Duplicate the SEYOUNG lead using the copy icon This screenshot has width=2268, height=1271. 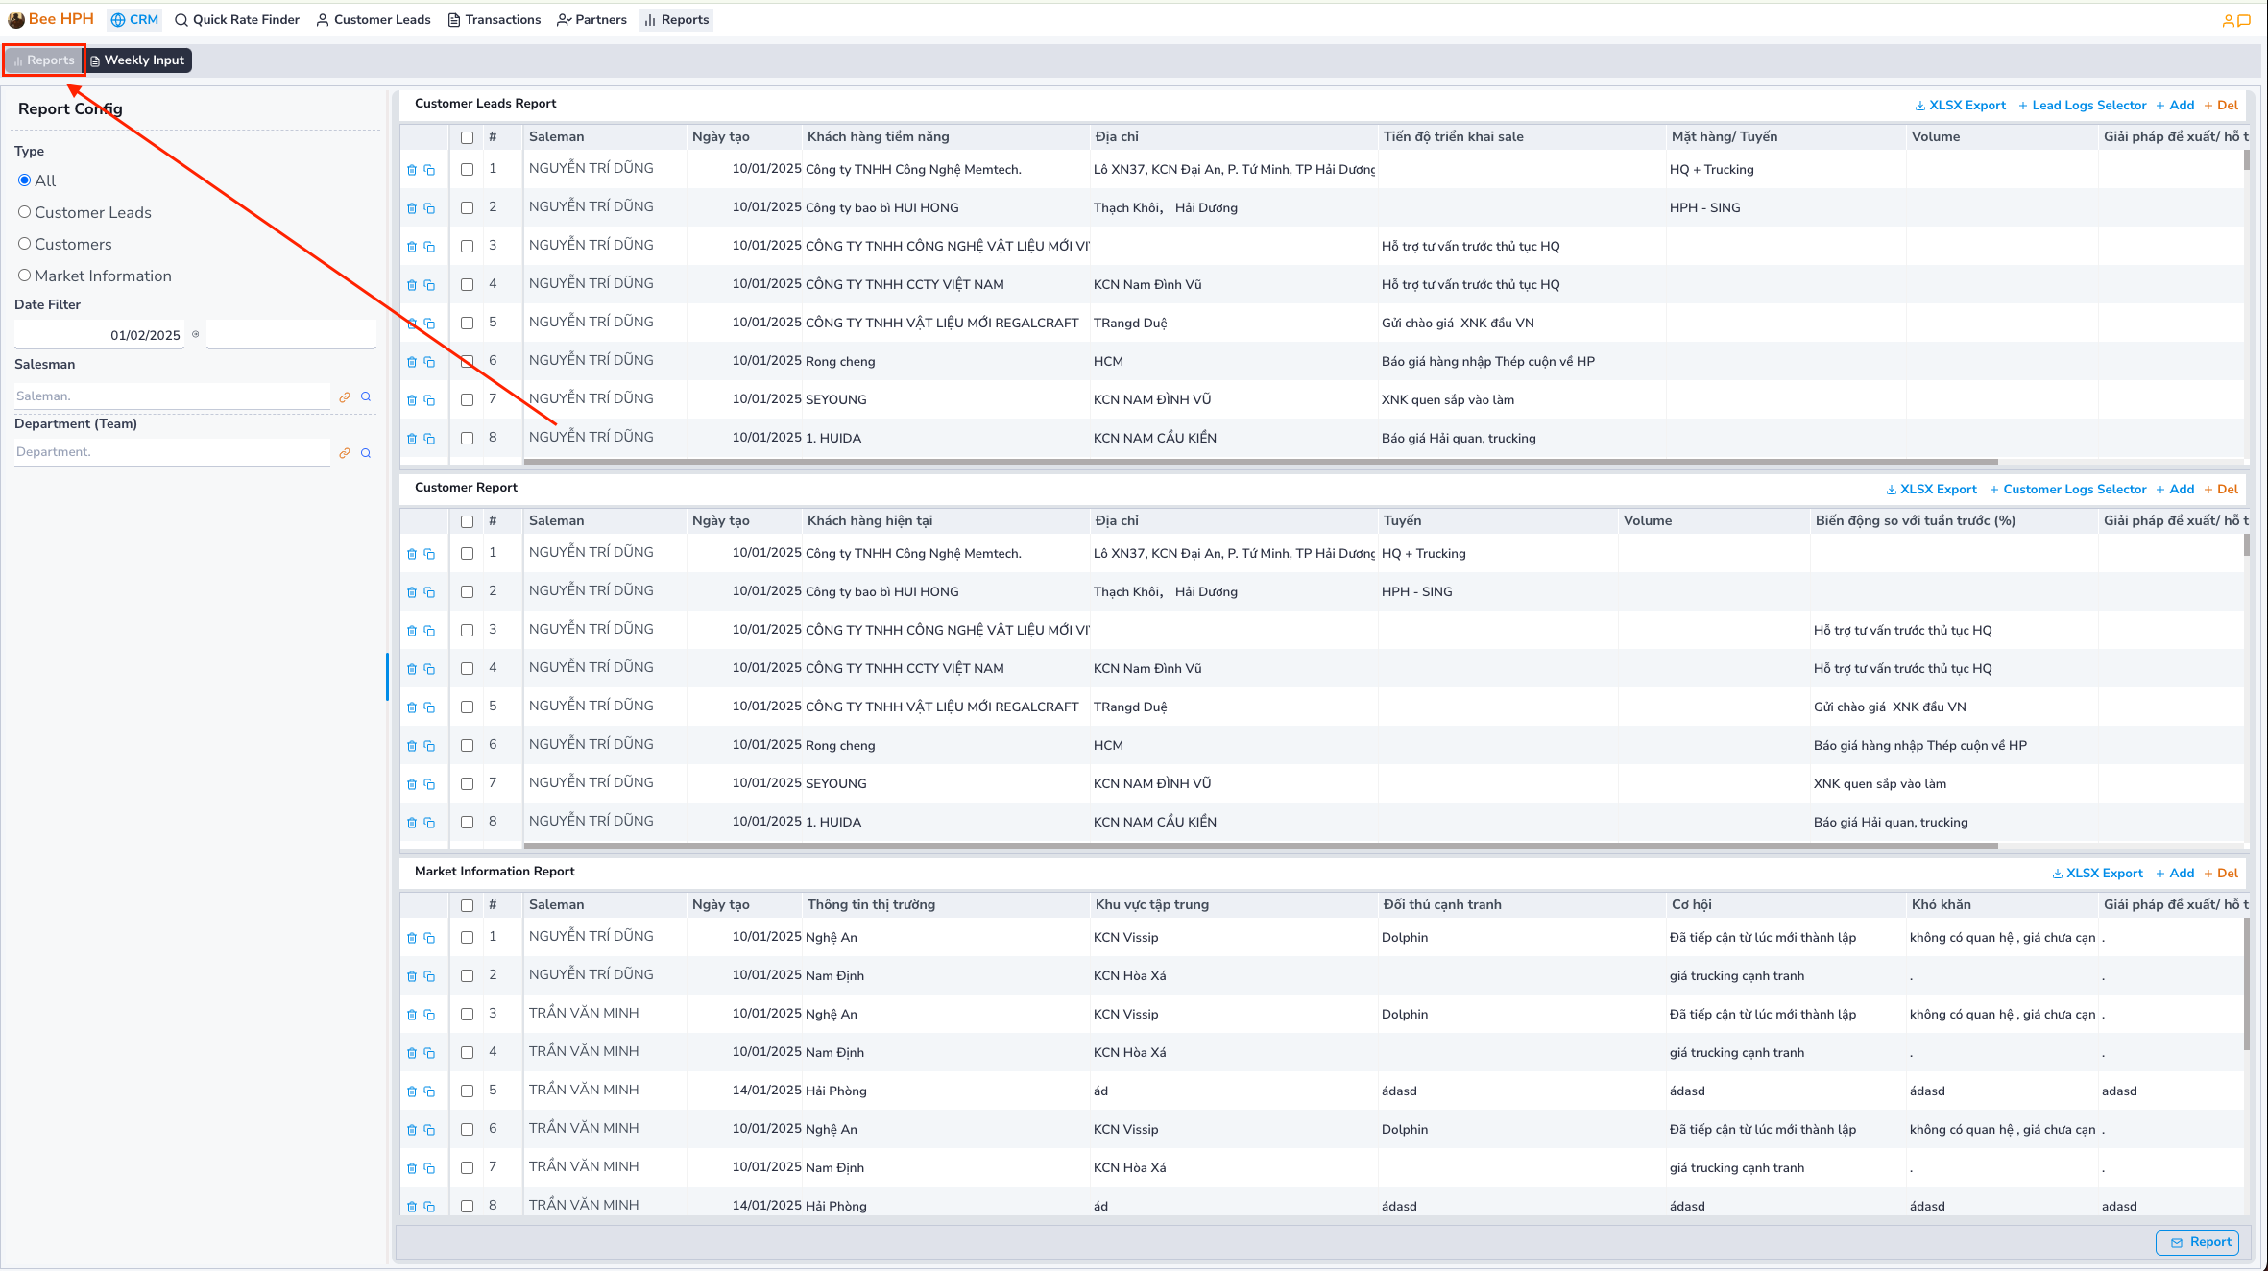pyautogui.click(x=429, y=399)
